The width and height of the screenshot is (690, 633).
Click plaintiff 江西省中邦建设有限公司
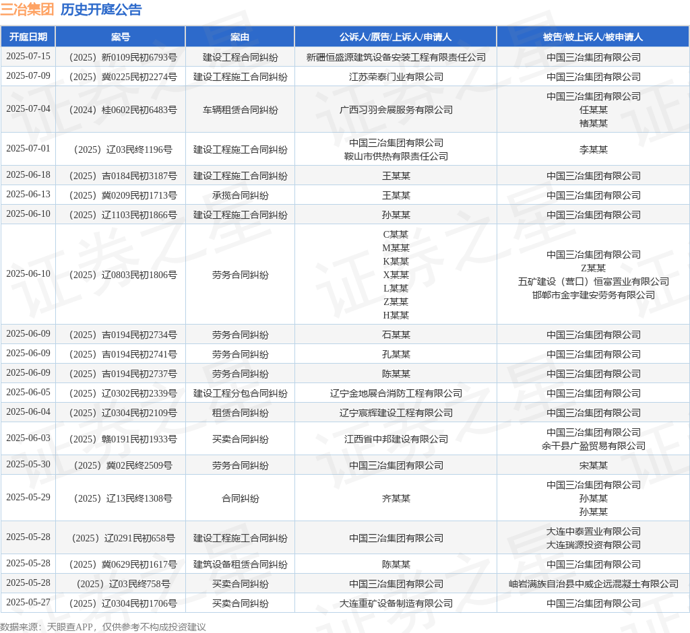coord(396,439)
